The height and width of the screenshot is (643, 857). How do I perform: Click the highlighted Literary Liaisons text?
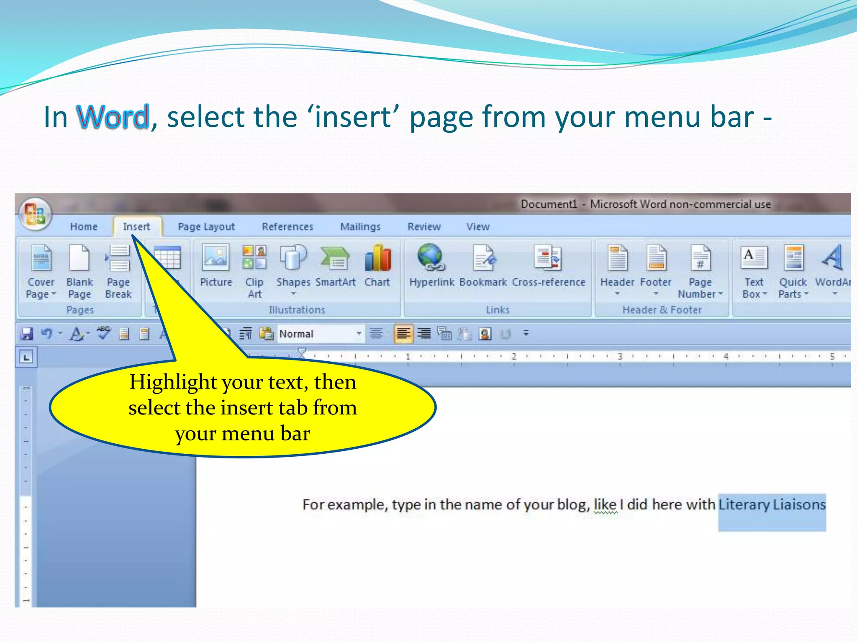(x=772, y=504)
